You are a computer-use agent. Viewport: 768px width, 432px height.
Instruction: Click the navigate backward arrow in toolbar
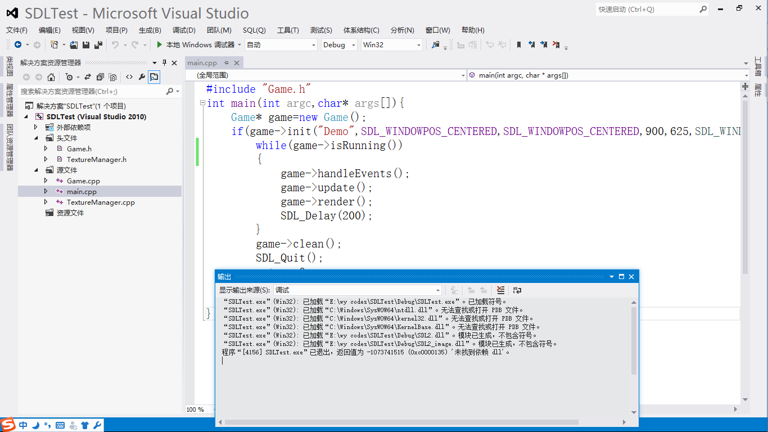point(18,44)
